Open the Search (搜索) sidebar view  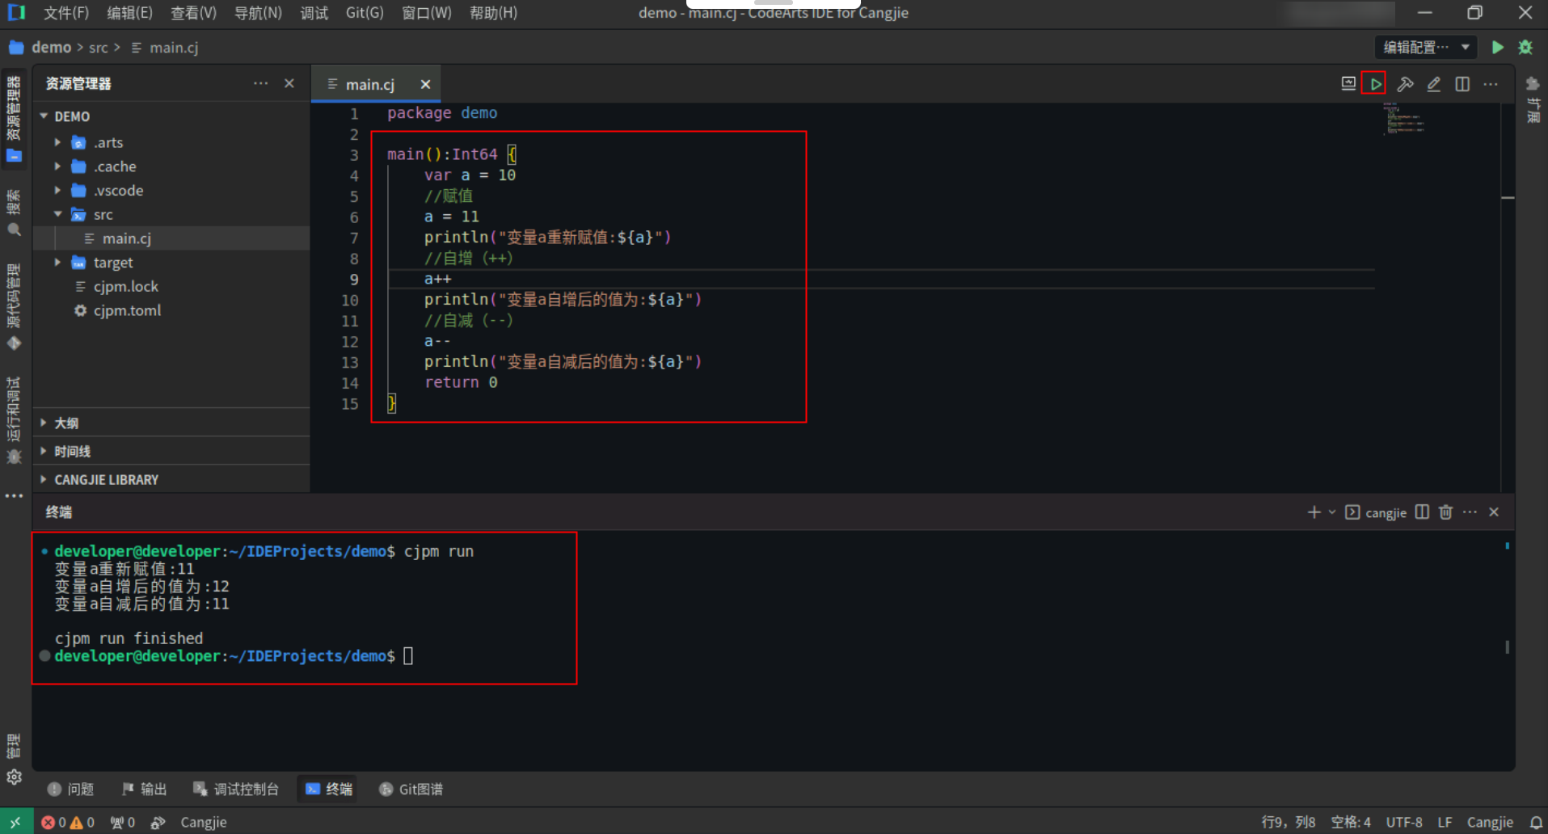tap(14, 213)
